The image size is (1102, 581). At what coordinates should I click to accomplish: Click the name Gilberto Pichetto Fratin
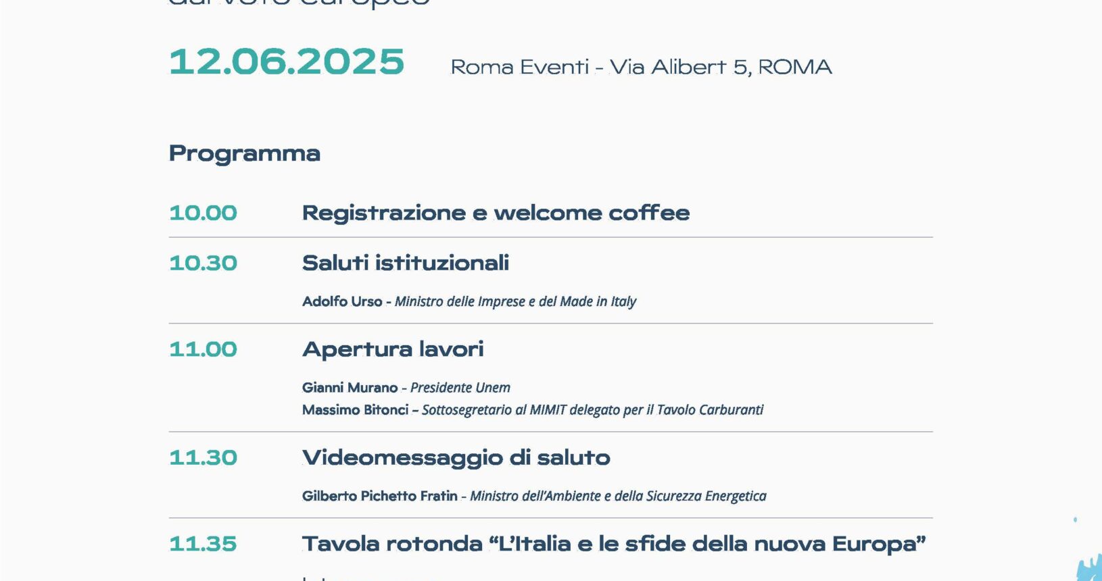[380, 496]
